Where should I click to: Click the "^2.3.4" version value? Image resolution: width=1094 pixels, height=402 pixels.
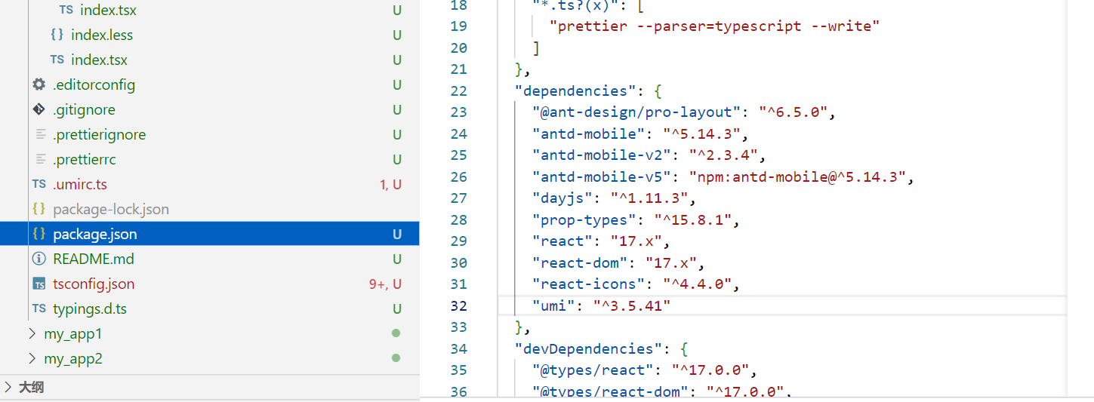[x=723, y=155]
